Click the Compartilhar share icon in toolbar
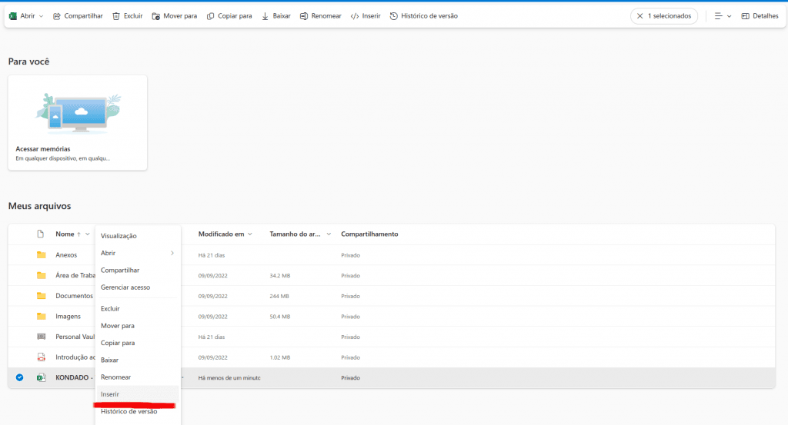 click(x=57, y=16)
